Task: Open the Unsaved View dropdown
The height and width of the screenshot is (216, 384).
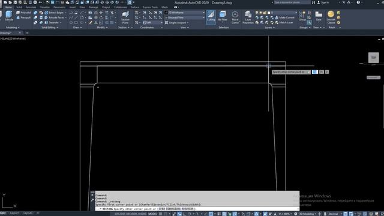Action: (x=185, y=17)
